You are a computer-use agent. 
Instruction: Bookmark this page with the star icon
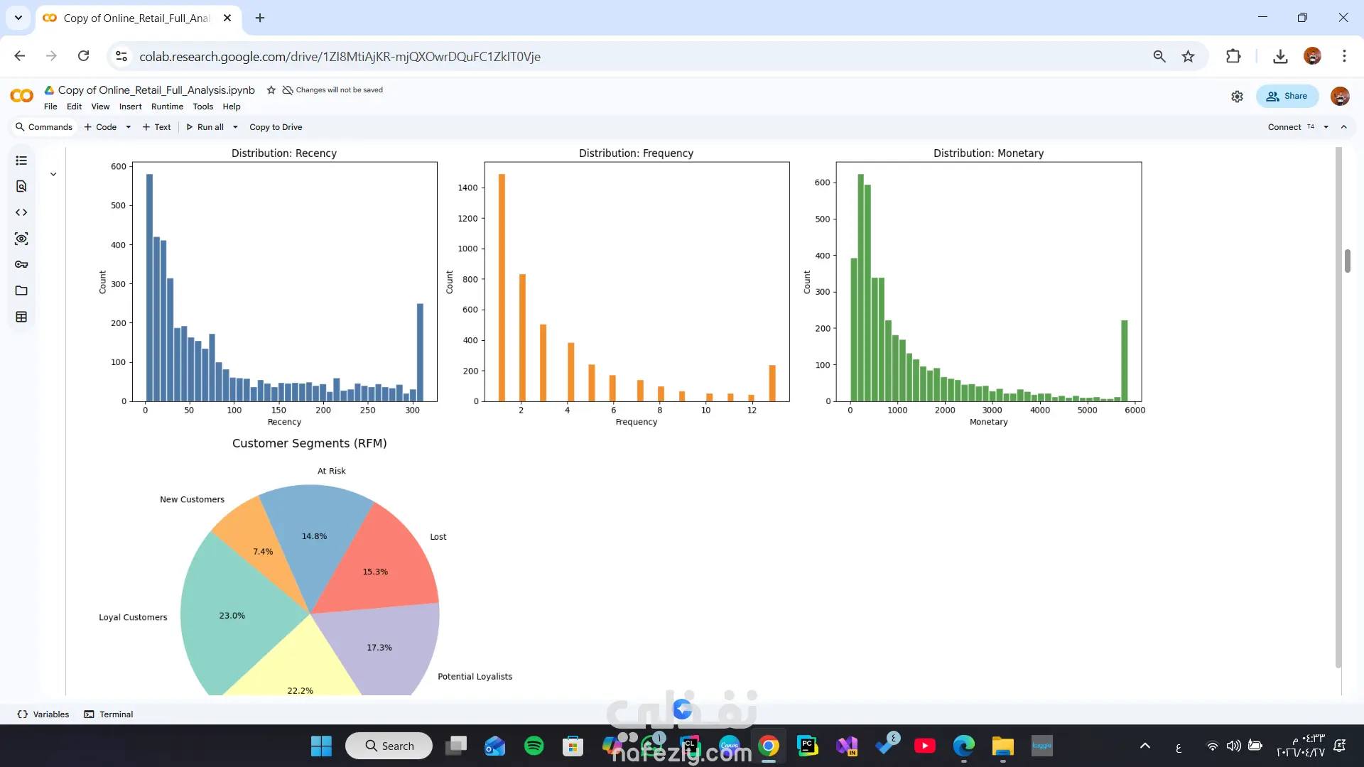pos(1188,56)
